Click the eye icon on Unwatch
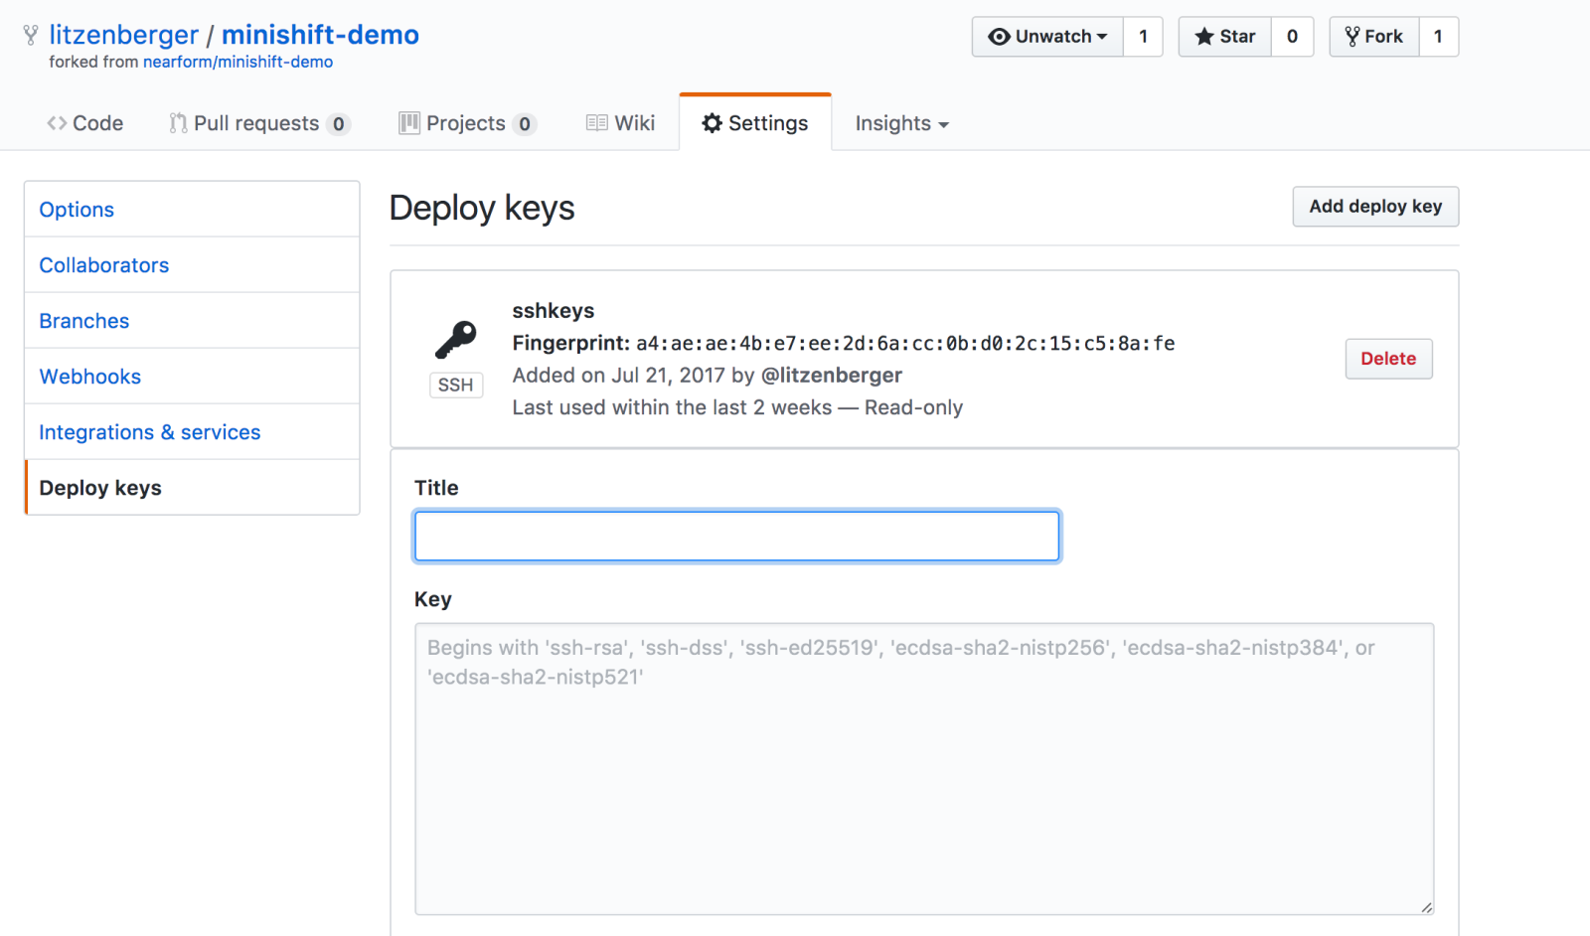 [x=999, y=37]
